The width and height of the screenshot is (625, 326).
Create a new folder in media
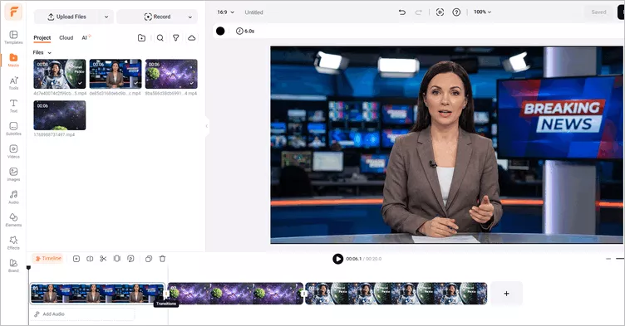click(x=141, y=38)
